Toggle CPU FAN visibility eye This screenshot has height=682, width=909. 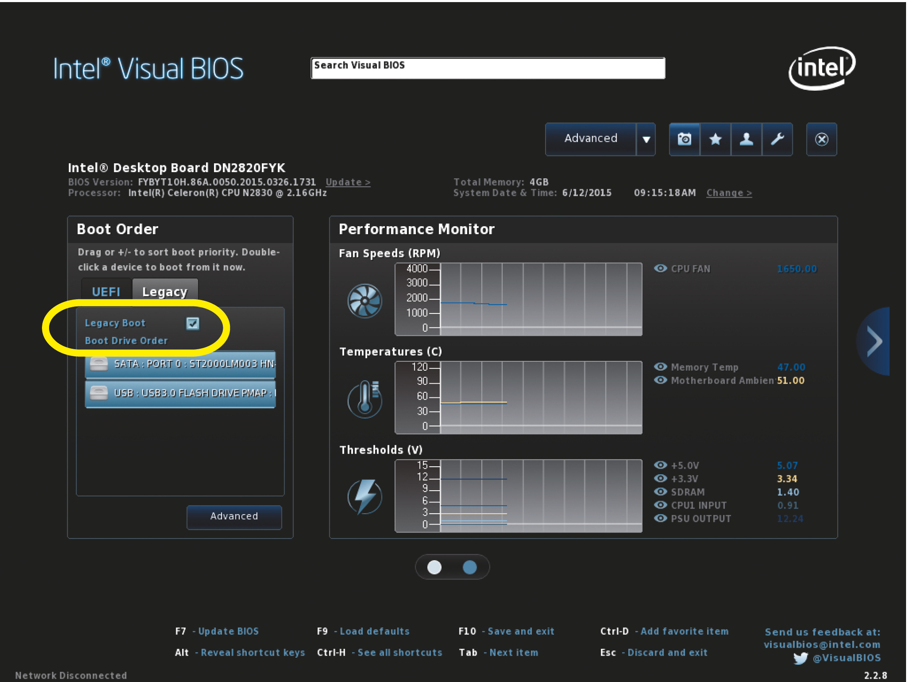661,269
